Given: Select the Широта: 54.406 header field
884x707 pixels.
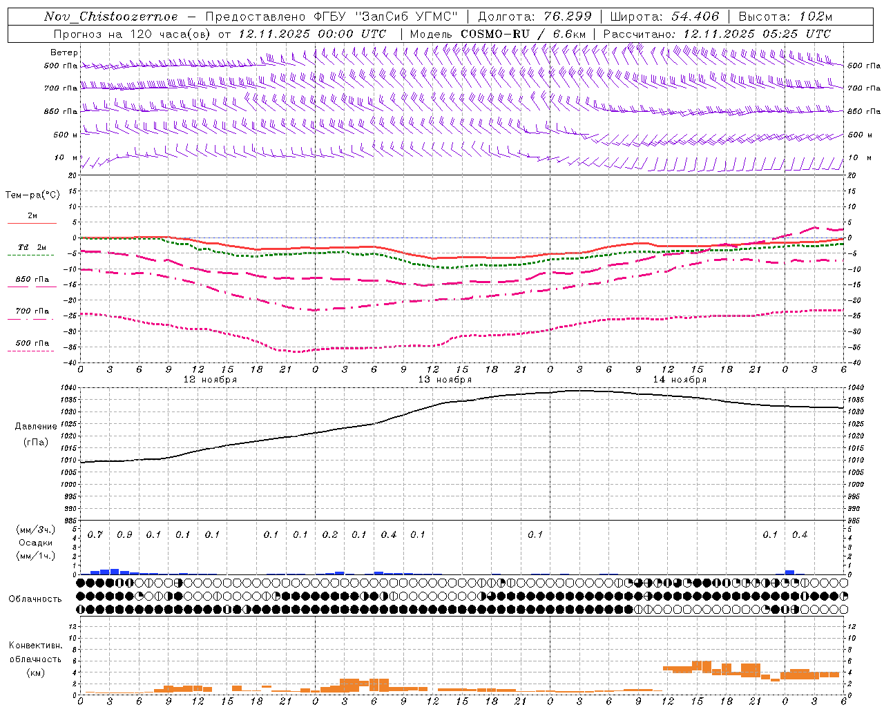Looking at the screenshot, I should [x=664, y=17].
